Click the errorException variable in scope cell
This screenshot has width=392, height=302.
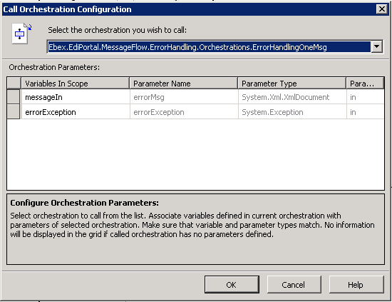click(76, 112)
